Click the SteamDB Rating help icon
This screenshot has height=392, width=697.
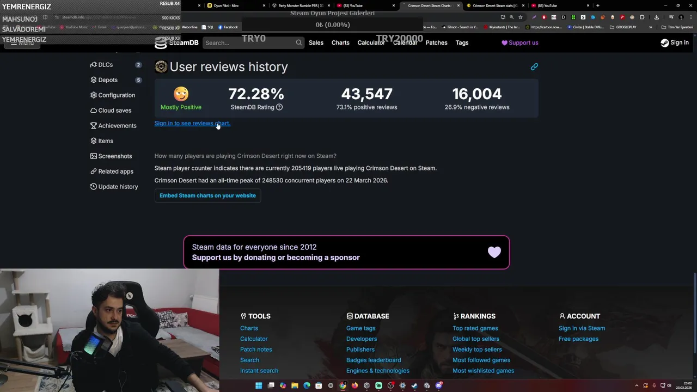[279, 107]
